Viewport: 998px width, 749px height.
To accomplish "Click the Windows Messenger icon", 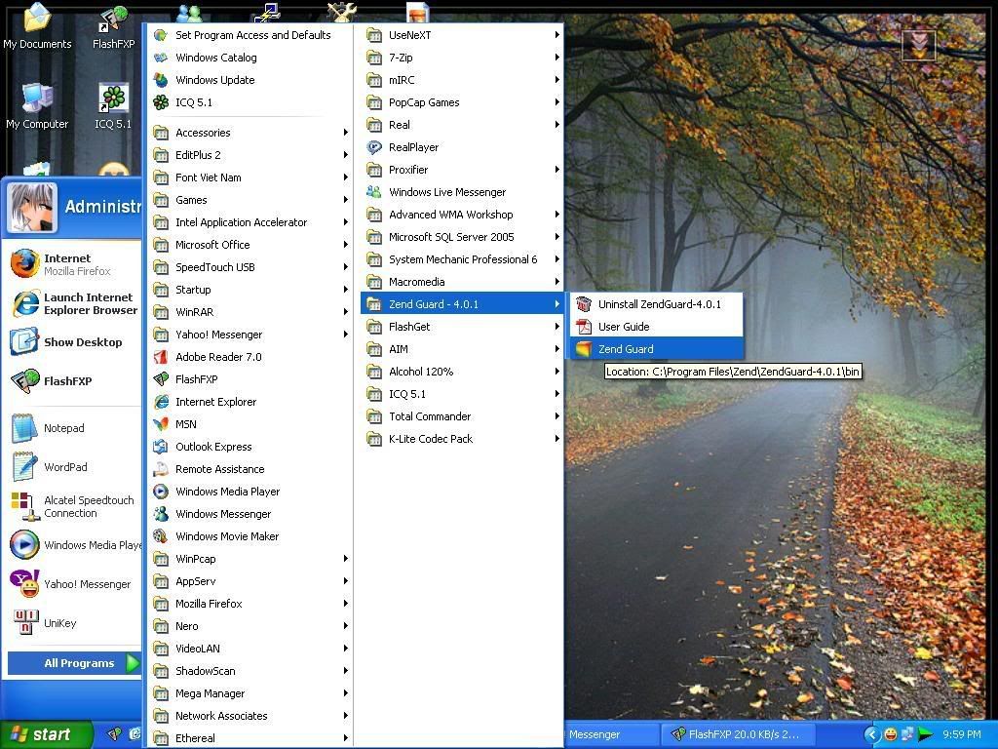I will click(161, 514).
